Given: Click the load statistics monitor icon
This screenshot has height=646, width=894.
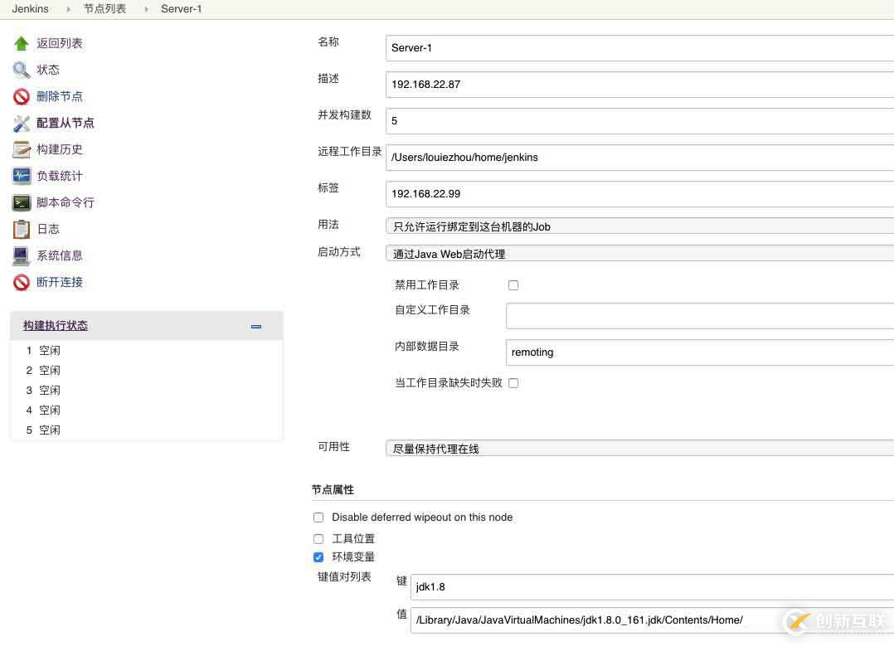Looking at the screenshot, I should tap(21, 176).
